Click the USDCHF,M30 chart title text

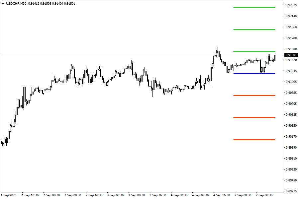click(16, 3)
